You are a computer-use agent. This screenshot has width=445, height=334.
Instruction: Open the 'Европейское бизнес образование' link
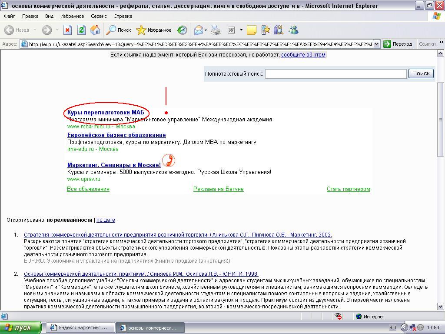(116, 135)
